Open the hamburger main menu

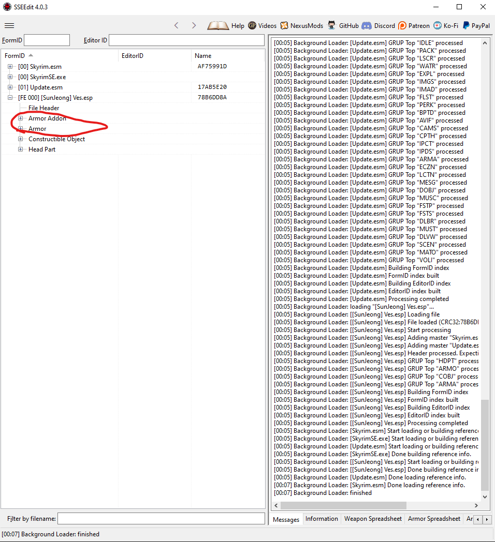tap(9, 25)
